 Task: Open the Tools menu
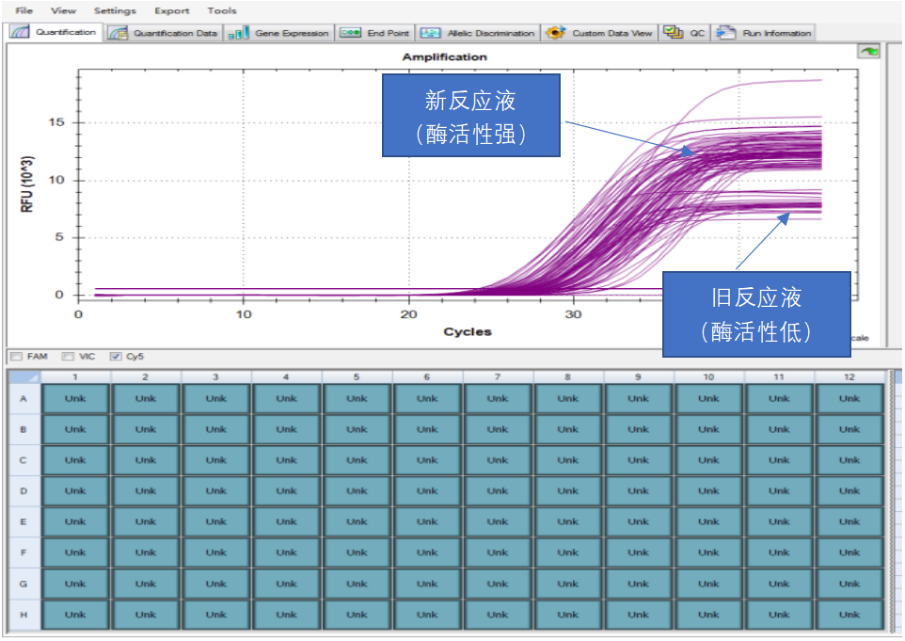(x=222, y=10)
